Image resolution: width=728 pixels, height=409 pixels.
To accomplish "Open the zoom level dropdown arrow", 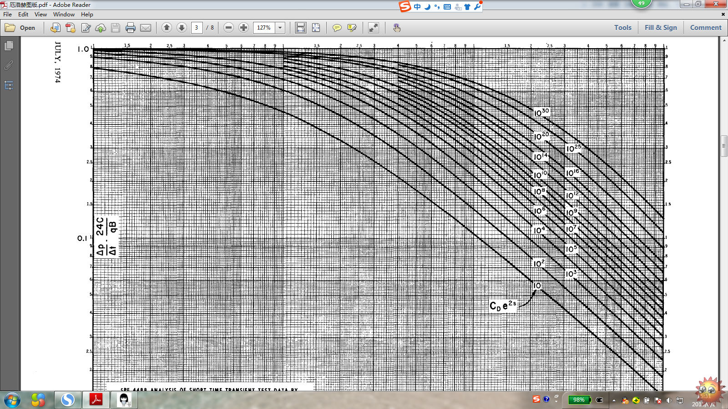I will (280, 28).
